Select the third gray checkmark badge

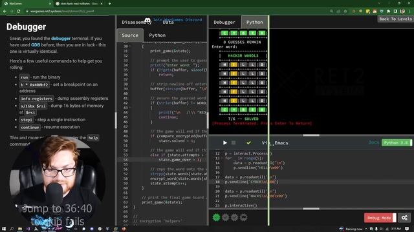point(234,217)
